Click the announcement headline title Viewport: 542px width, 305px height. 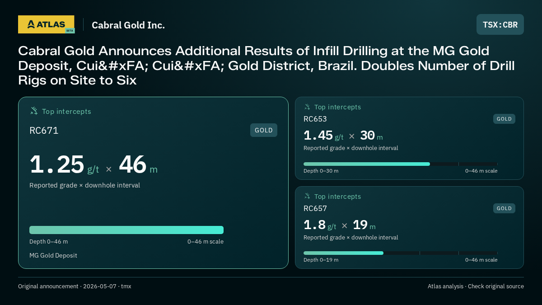pos(266,66)
